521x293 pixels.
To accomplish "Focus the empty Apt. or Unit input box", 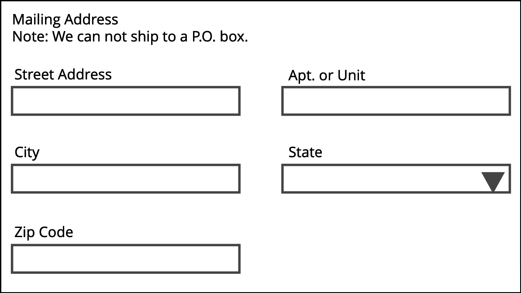I will coord(396,101).
